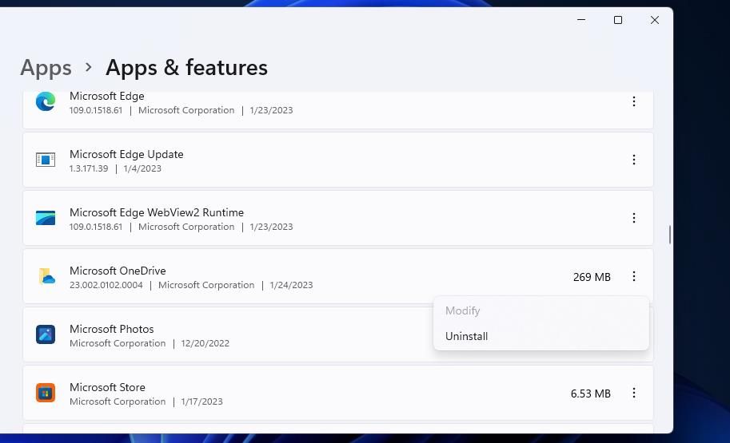Open more options for Microsoft Edge Update
The image size is (730, 443).
(633, 160)
